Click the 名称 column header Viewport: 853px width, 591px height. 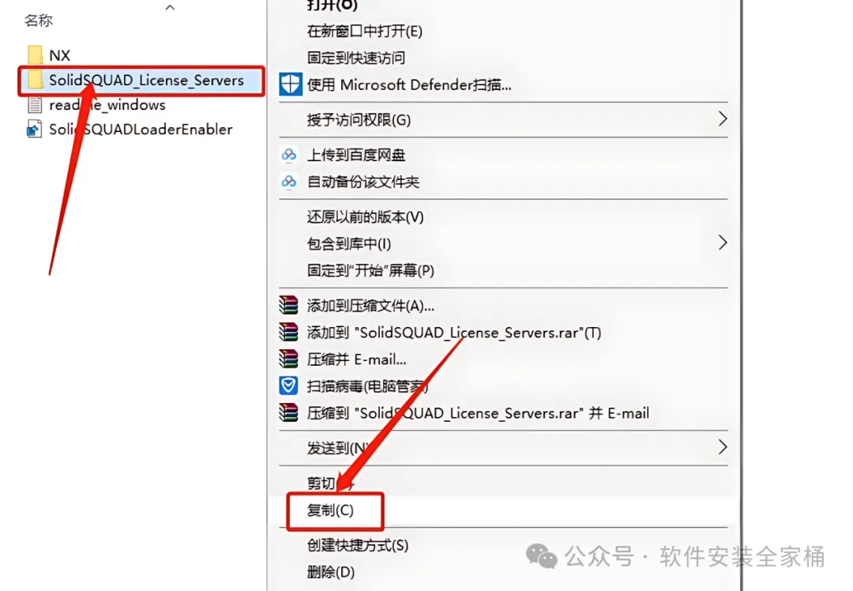point(39,21)
